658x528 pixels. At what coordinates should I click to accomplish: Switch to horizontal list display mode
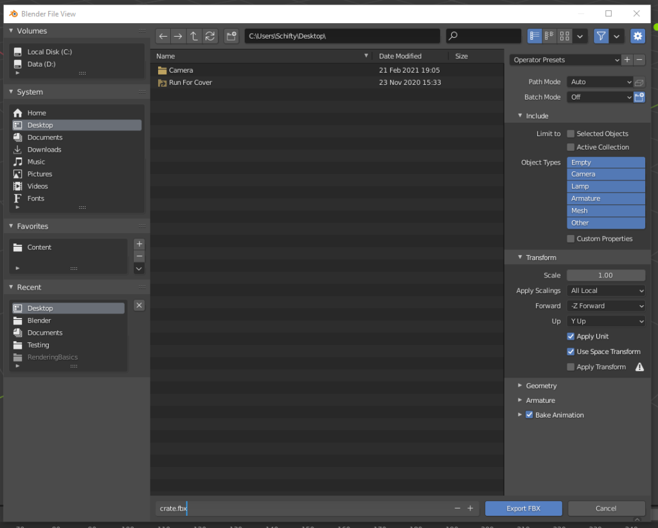[x=549, y=36]
